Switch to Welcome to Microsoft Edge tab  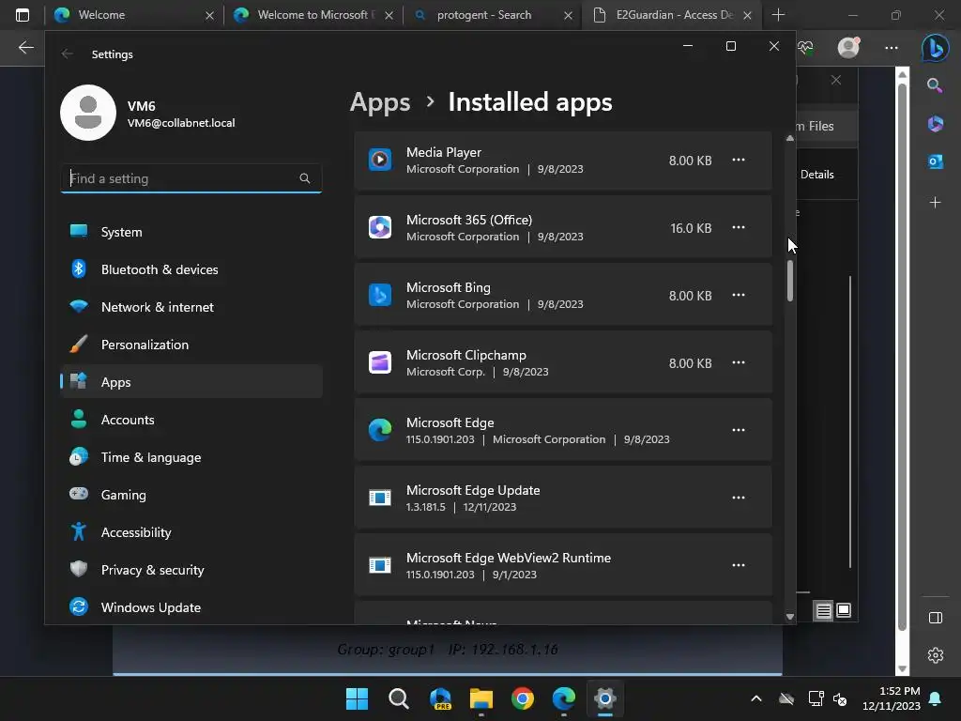click(313, 15)
